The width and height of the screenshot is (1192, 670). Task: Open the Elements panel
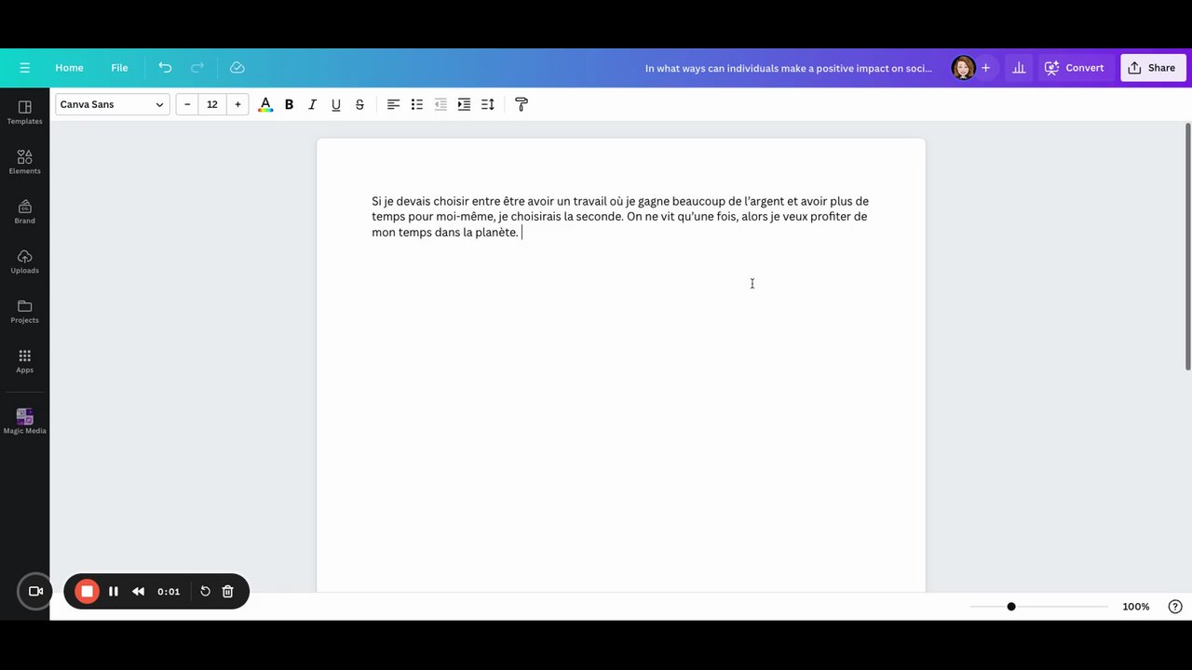(x=25, y=162)
